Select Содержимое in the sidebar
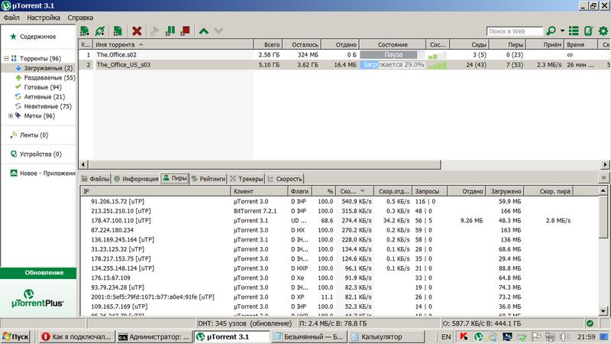This screenshot has height=344, width=611. pyautogui.click(x=37, y=37)
